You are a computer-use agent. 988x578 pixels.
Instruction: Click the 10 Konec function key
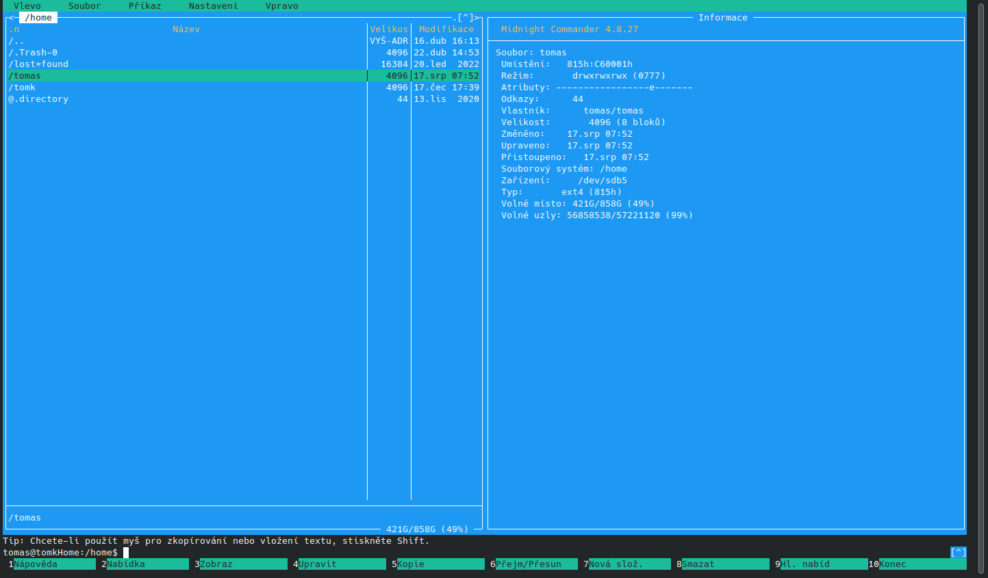917,564
